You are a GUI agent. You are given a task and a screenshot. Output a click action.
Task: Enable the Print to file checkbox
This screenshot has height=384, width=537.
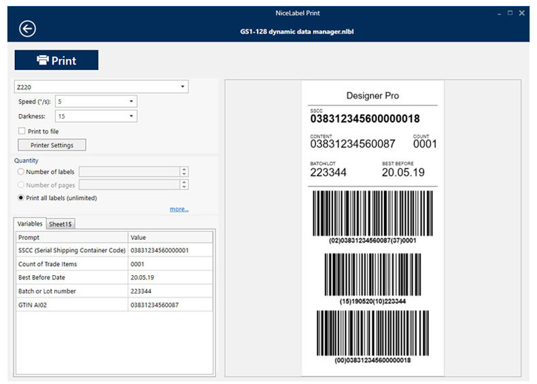pos(22,131)
